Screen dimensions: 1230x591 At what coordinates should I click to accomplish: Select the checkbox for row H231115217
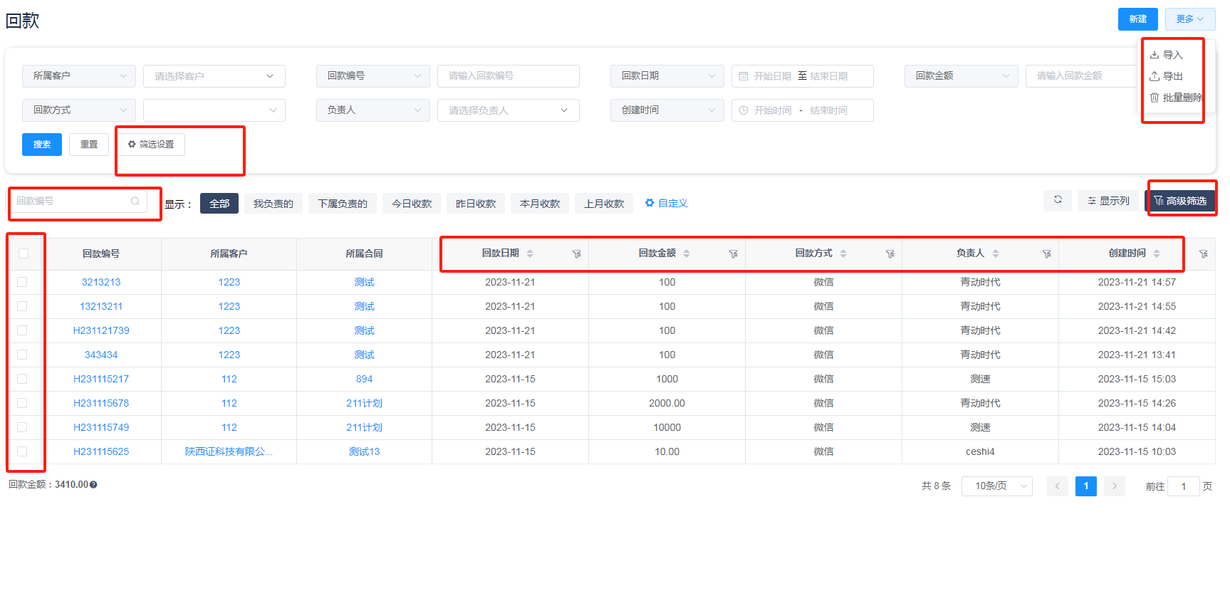pos(23,379)
